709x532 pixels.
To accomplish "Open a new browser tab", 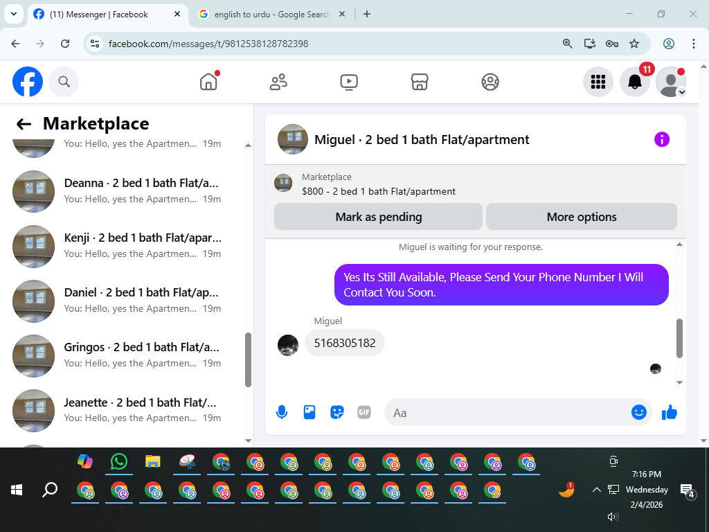I will (367, 14).
